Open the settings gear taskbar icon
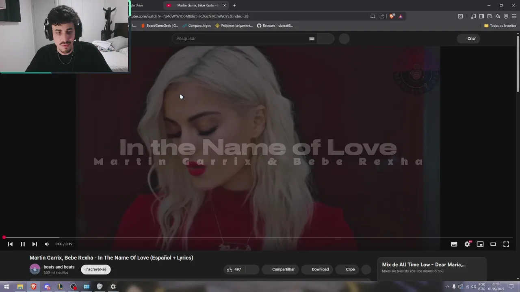Screen dimensions: 520x292 point(113,287)
